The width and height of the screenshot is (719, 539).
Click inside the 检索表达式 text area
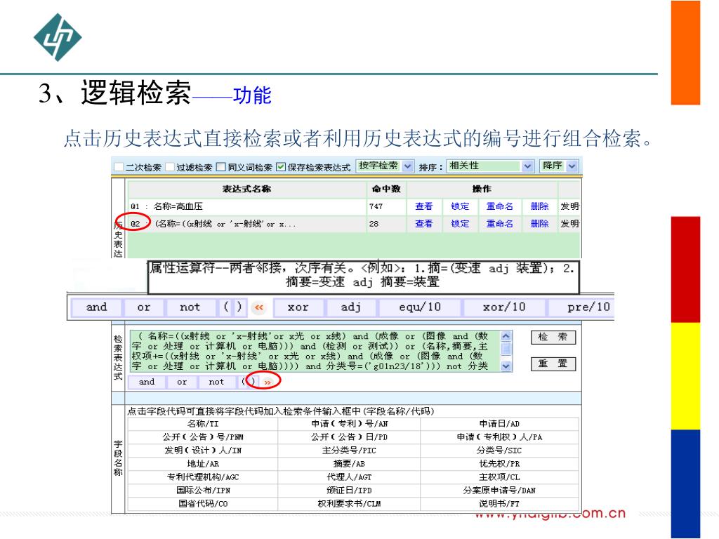(315, 351)
